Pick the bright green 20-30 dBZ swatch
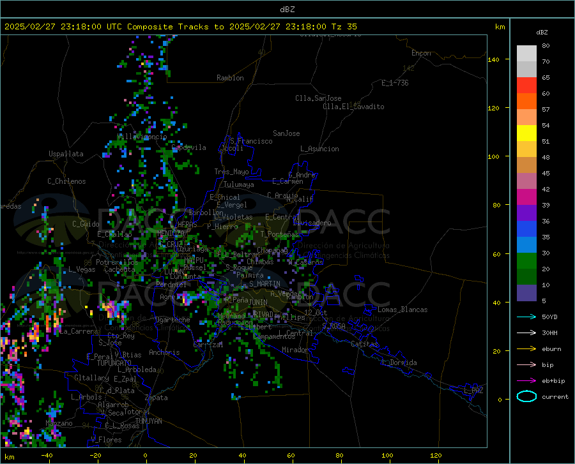Image resolution: width=575 pixels, height=464 pixels. click(526, 261)
